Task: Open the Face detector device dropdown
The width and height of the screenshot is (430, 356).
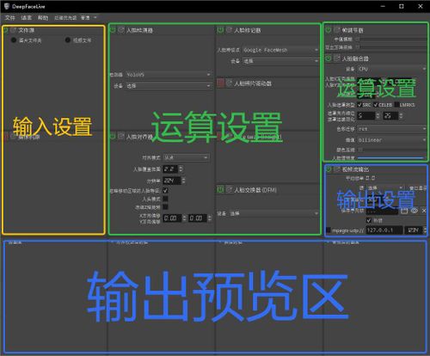Action: point(169,86)
